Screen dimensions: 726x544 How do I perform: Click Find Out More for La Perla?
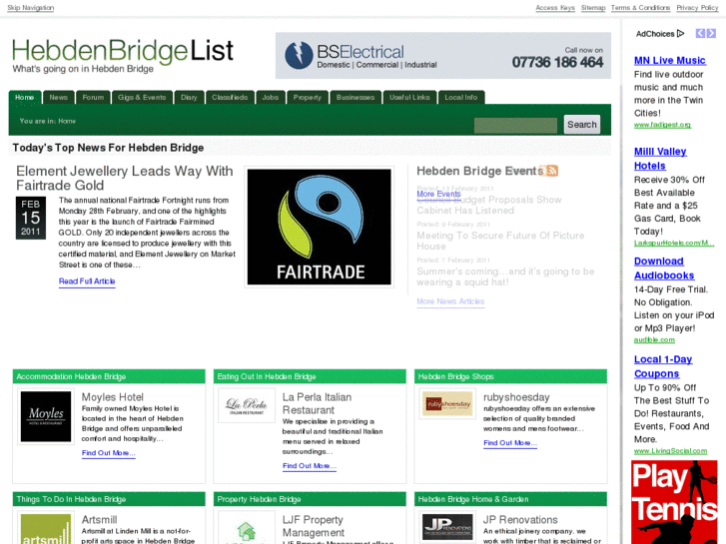310,466
